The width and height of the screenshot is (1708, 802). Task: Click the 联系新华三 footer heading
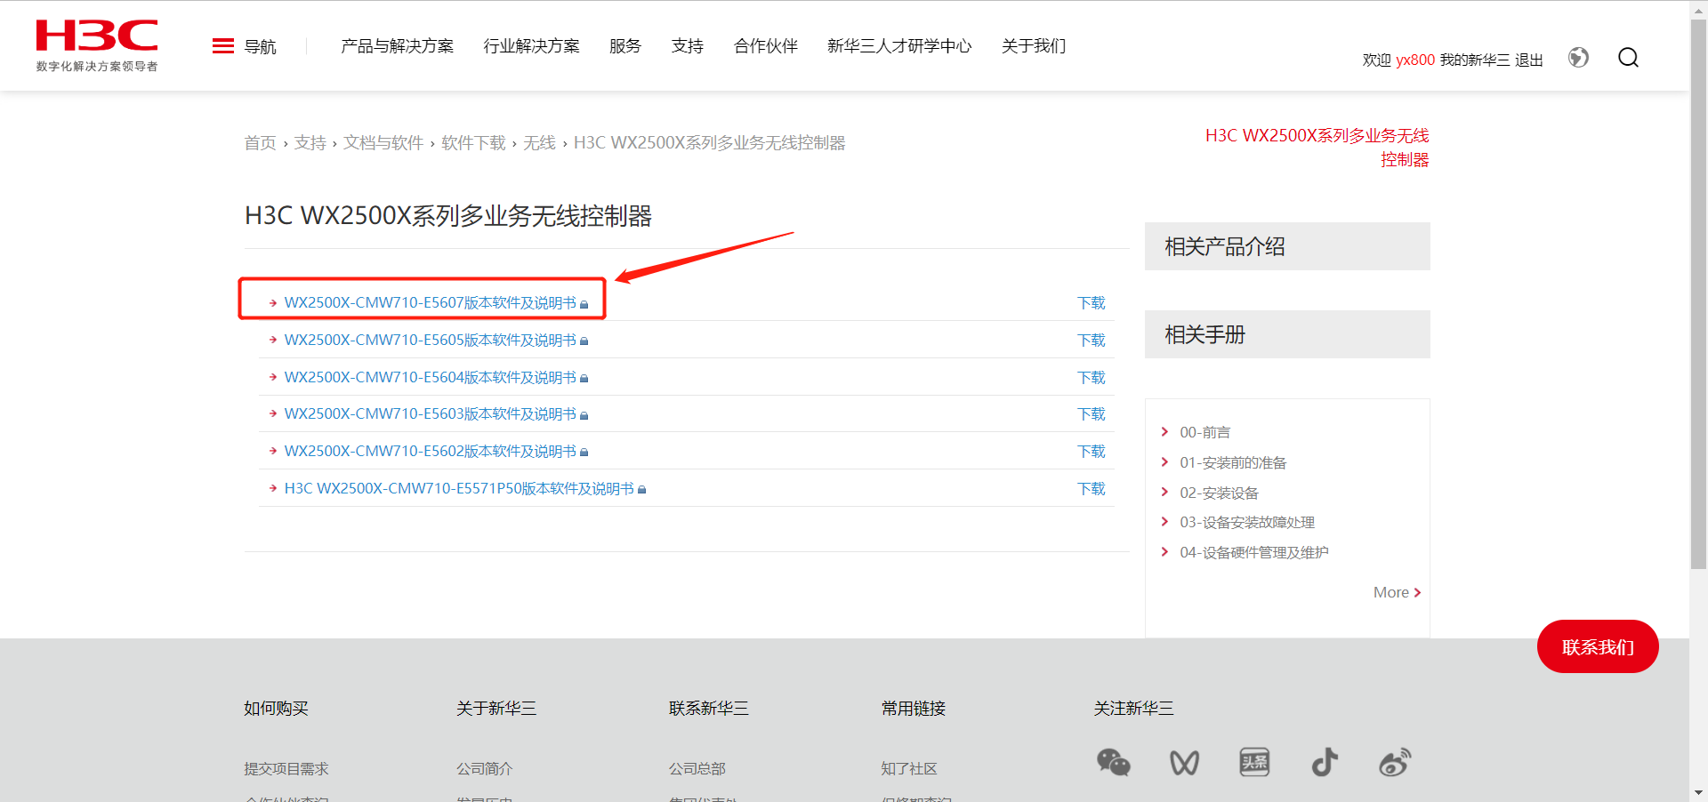[x=709, y=709]
